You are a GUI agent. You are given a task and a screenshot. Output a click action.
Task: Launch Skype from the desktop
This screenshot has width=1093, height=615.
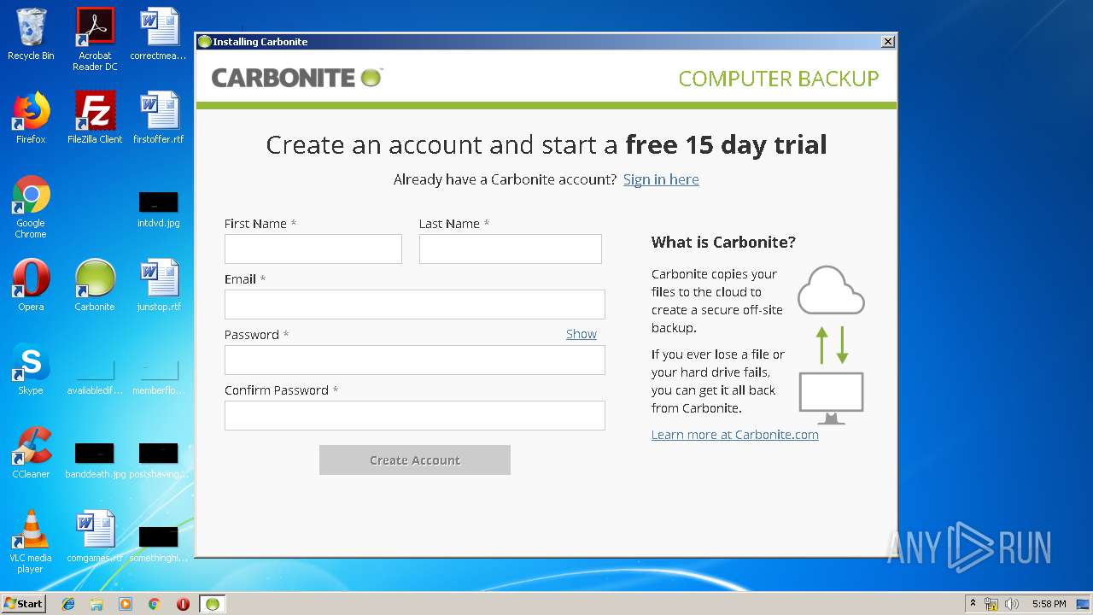tap(31, 369)
